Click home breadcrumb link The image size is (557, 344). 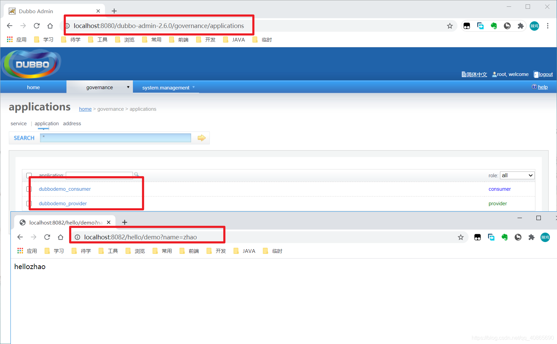pyautogui.click(x=85, y=109)
